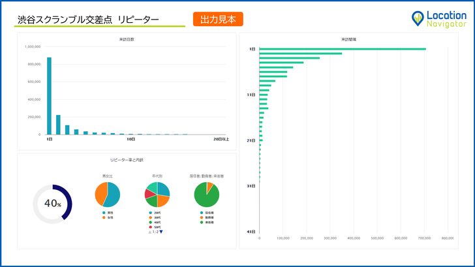Click the 11日 label in 来訪間隔 chart
This screenshot has width=475, height=267.
click(251, 95)
